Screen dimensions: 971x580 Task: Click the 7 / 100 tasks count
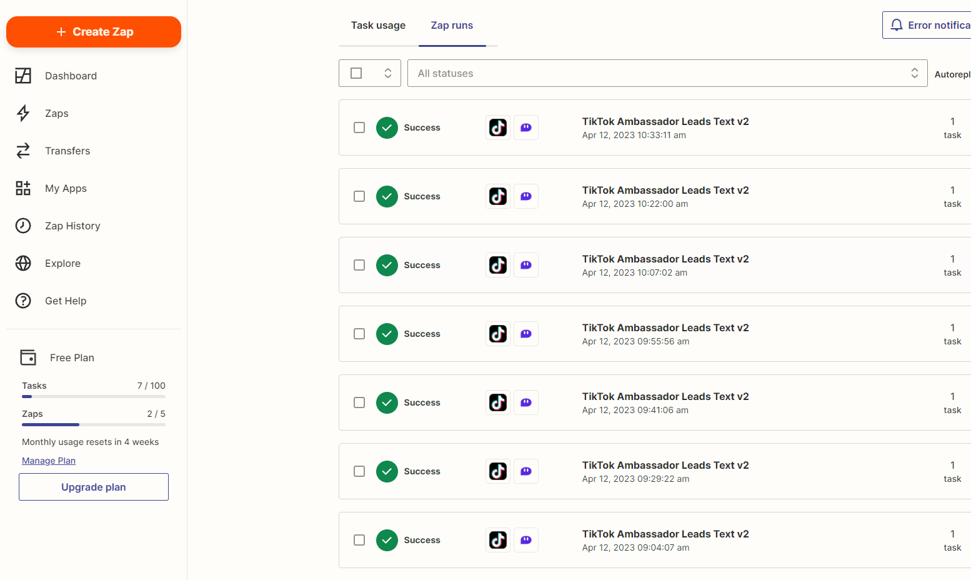[x=151, y=386]
